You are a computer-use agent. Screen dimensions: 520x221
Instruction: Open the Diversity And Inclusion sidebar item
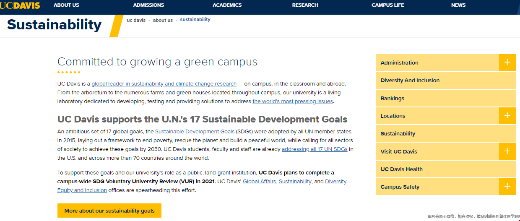point(410,81)
